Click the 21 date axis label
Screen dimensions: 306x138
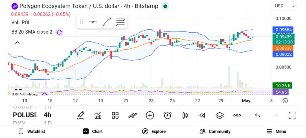(x=126, y=101)
